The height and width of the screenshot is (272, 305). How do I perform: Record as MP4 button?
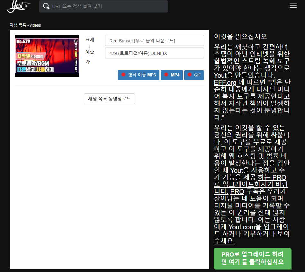(172, 75)
